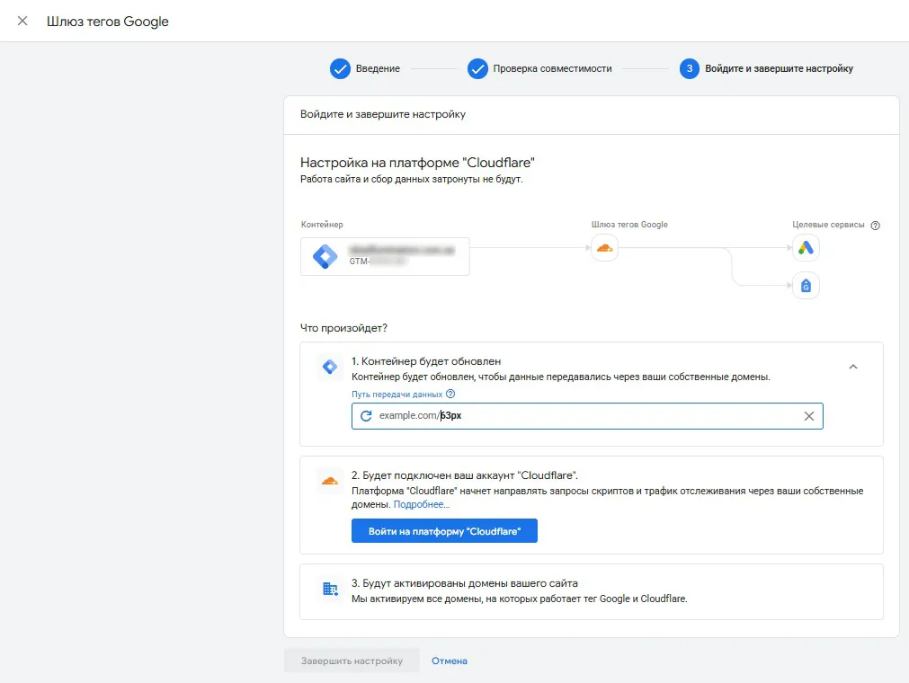
Task: Open the Подробнее link
Action: click(x=422, y=504)
